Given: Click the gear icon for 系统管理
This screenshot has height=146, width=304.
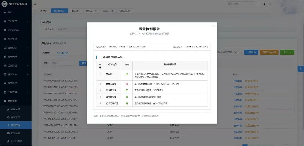Looking at the screenshot, I should tap(5, 39).
